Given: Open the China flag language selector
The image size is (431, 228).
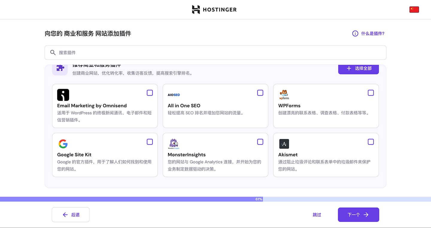Looking at the screenshot, I should (414, 10).
